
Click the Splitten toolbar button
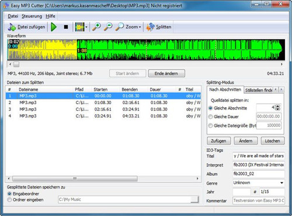159,27
